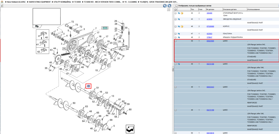Collapse the parts panel with the splitter handle
Viewport: 279px width, 134px height.
click(x=173, y=69)
